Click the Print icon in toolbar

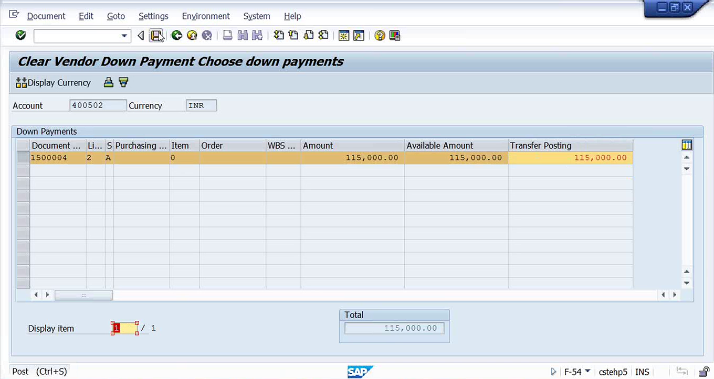coord(227,36)
